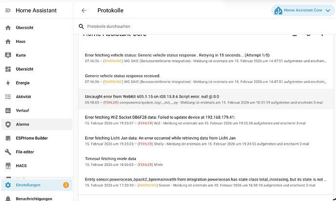
Task: Open the Timeout fetching miele data entry
Action: point(205,161)
